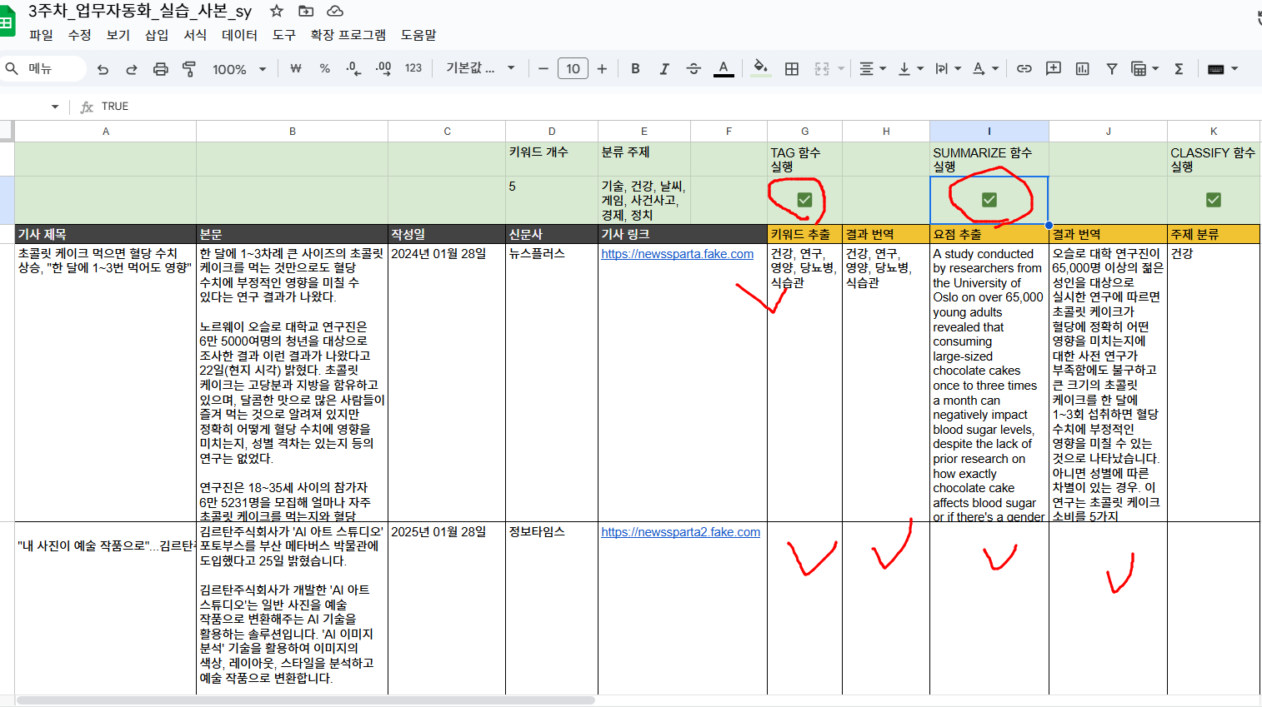Select the 요점 추출 header cell
Screen dimensions: 1262x707
pos(989,234)
